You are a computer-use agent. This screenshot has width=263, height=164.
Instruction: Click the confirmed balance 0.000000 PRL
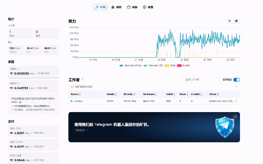[x=22, y=73]
